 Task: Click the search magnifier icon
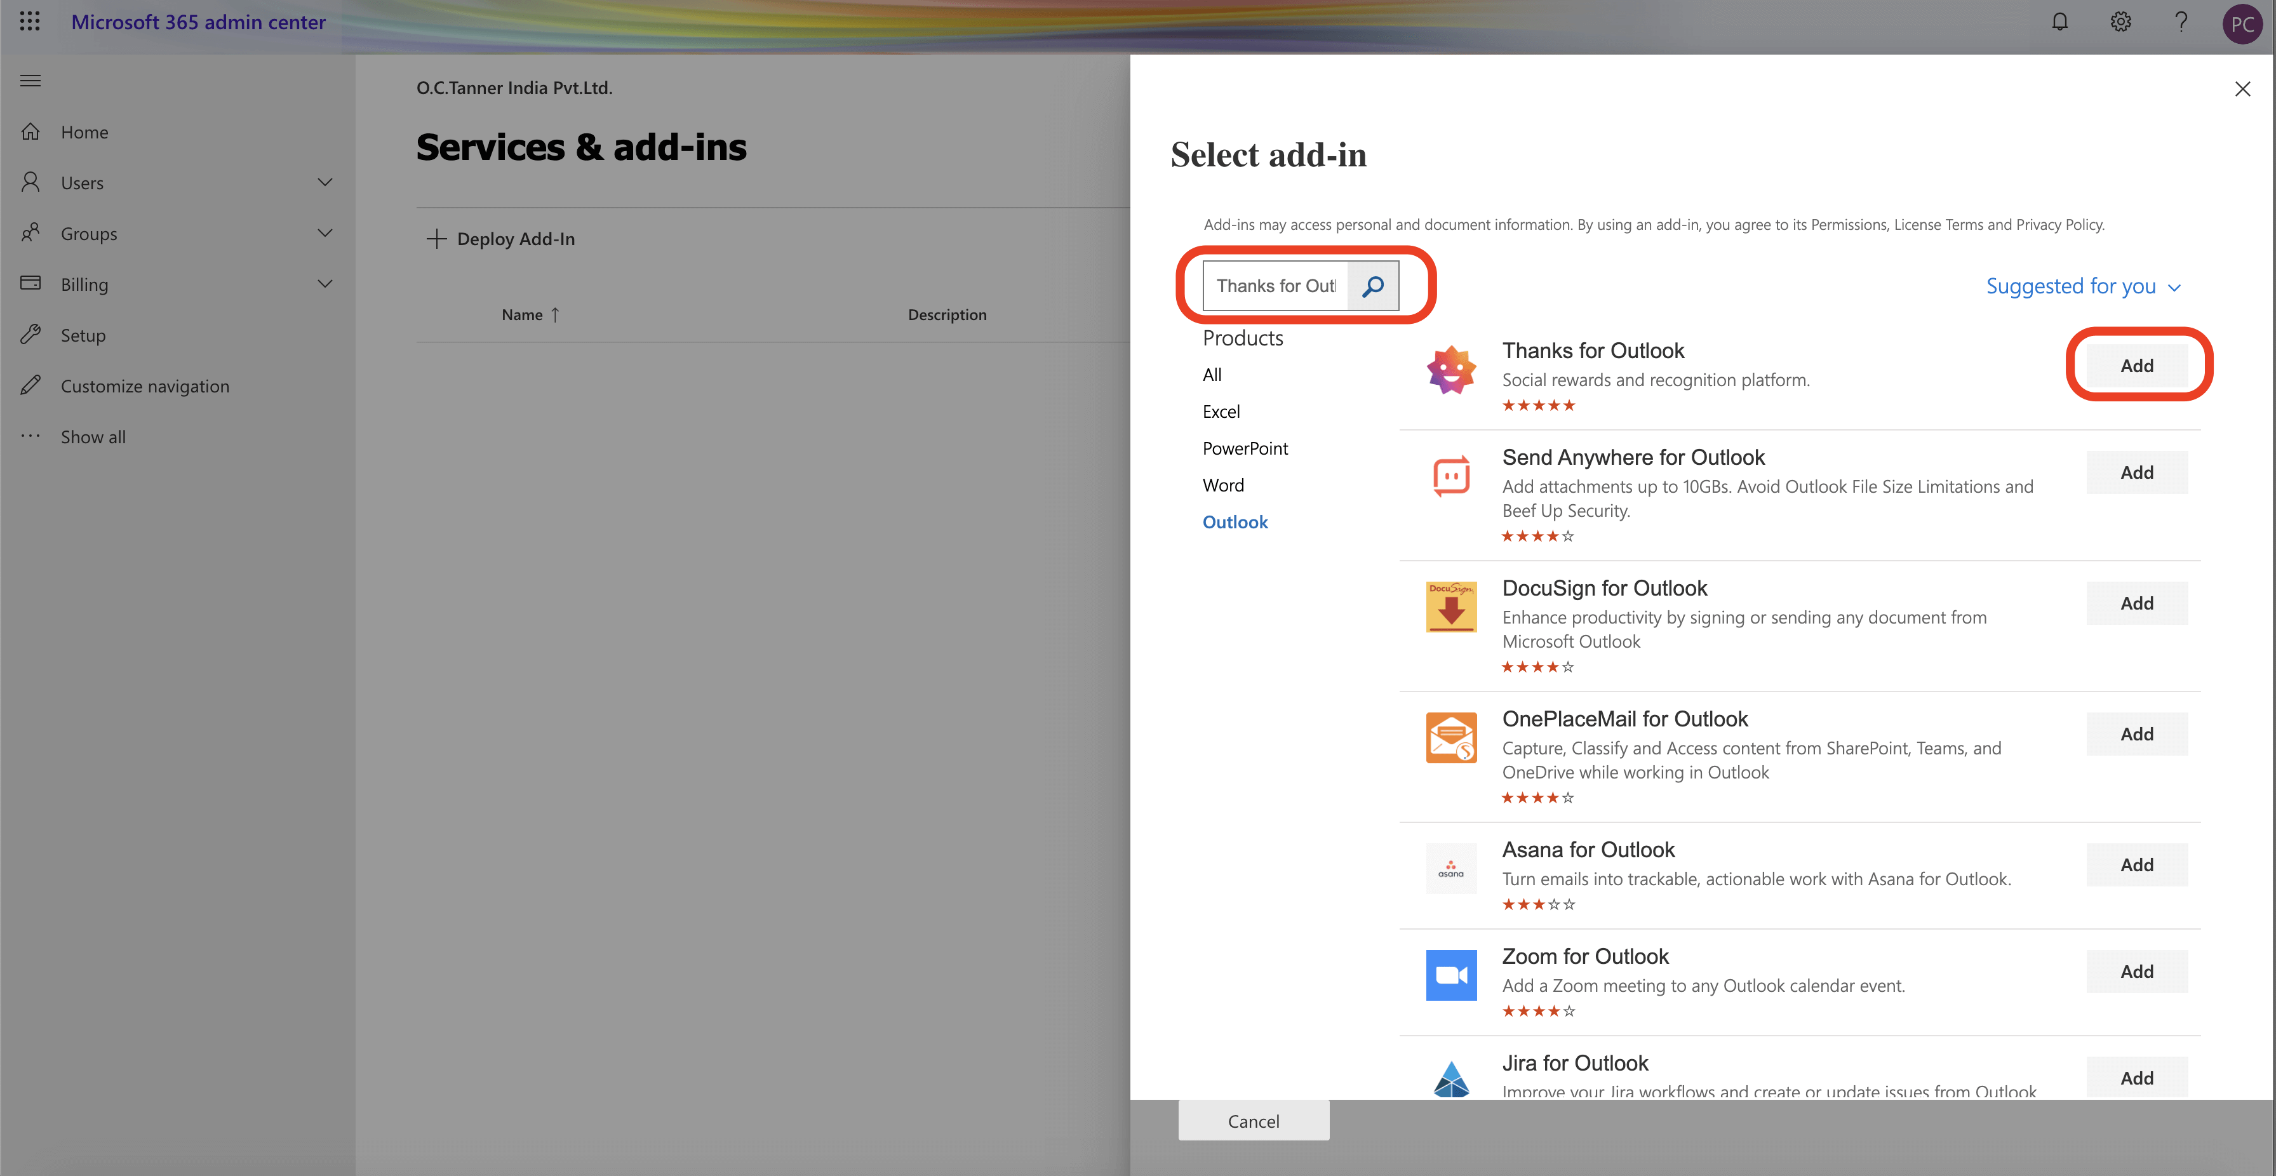1372,286
